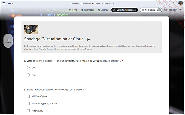
Task: Open the Style palette option
Action: click(x=73, y=10)
